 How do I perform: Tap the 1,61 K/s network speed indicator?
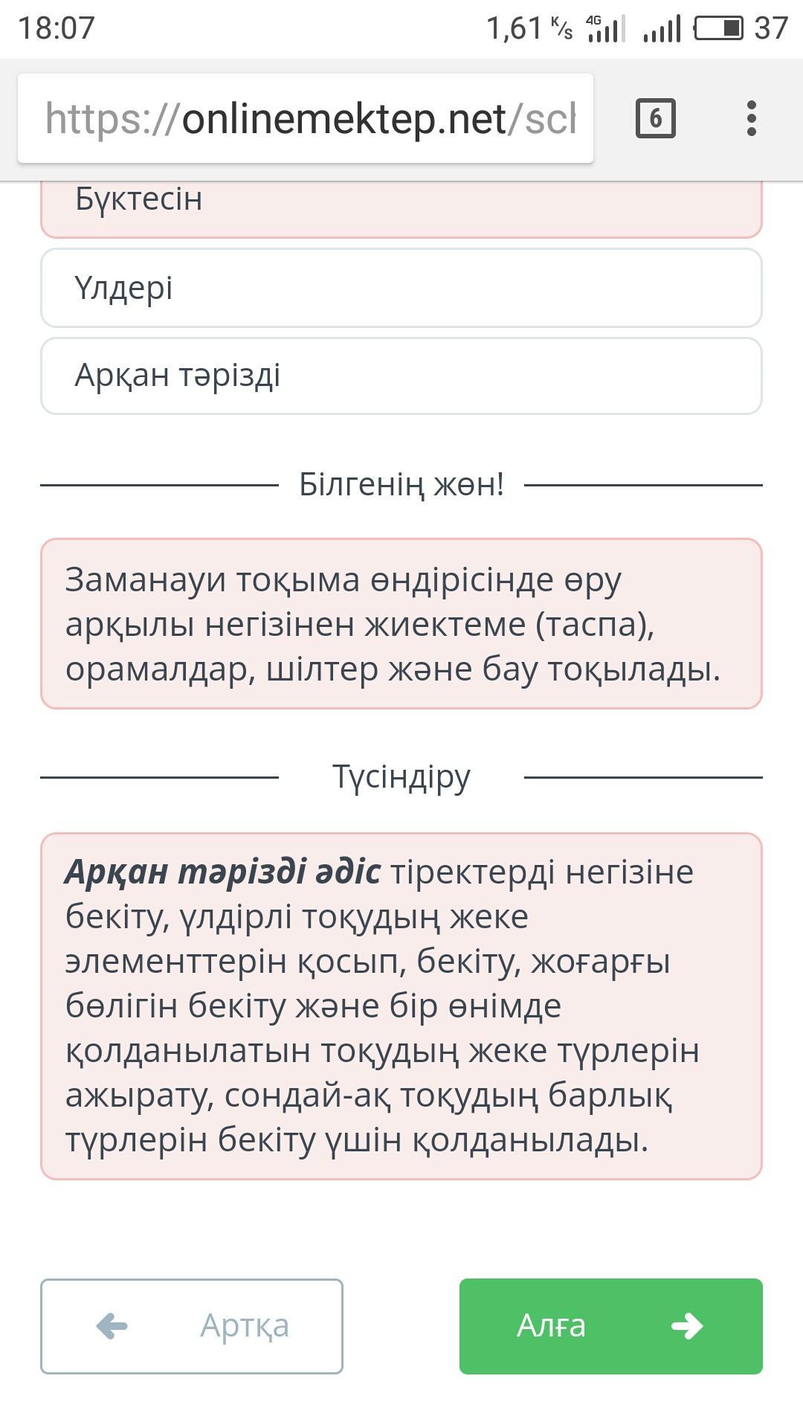[529, 28]
